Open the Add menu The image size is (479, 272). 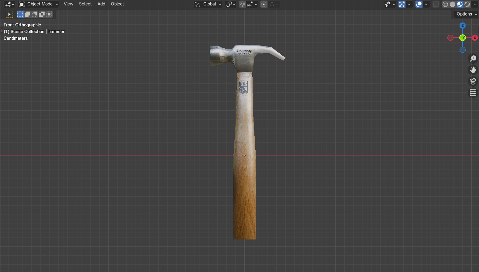(101, 4)
